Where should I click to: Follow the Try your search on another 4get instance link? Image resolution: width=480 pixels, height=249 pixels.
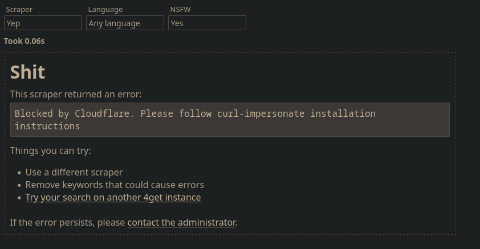coord(113,198)
